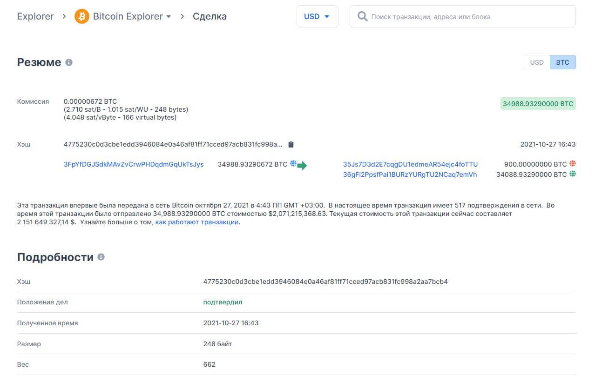602x376 pixels.
Task: Click the green arrow between input and outputs
Action: (302, 166)
